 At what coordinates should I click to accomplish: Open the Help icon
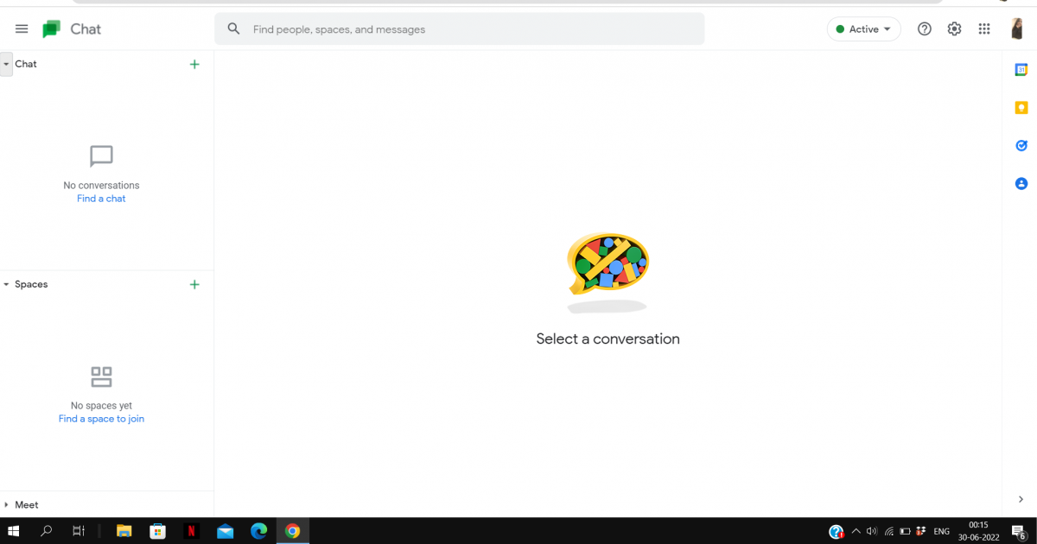(x=924, y=28)
